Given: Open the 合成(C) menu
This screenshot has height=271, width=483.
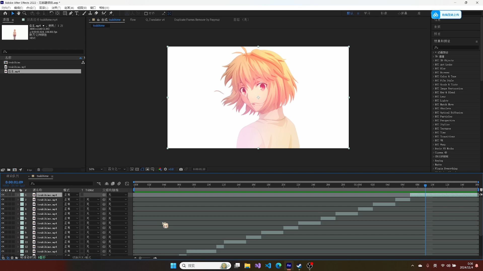Looking at the screenshot, I should click(x=31, y=8).
